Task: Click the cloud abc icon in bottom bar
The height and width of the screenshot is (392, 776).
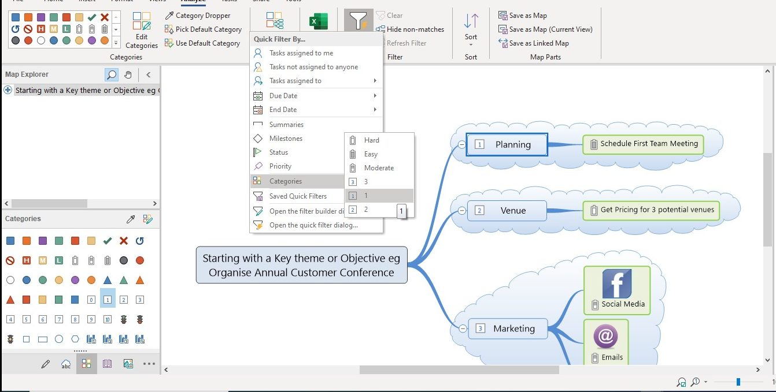Action: (66, 364)
